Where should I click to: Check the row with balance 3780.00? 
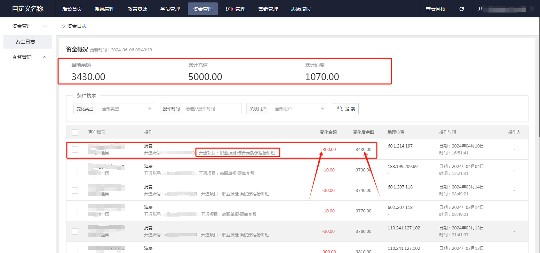75,231
